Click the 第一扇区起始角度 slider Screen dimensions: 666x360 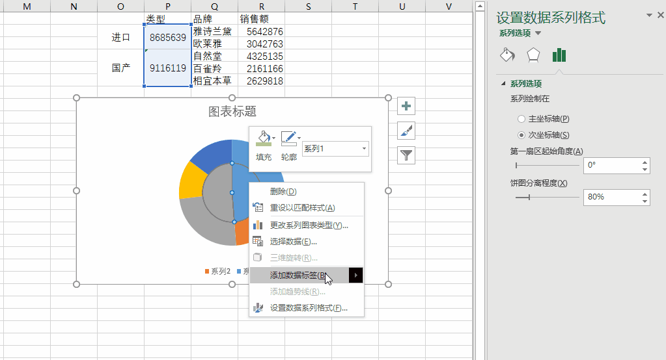pyautogui.click(x=547, y=165)
